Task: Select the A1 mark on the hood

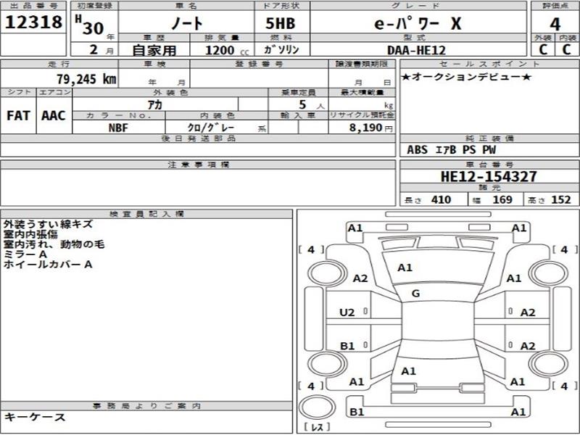Action: (x=405, y=268)
